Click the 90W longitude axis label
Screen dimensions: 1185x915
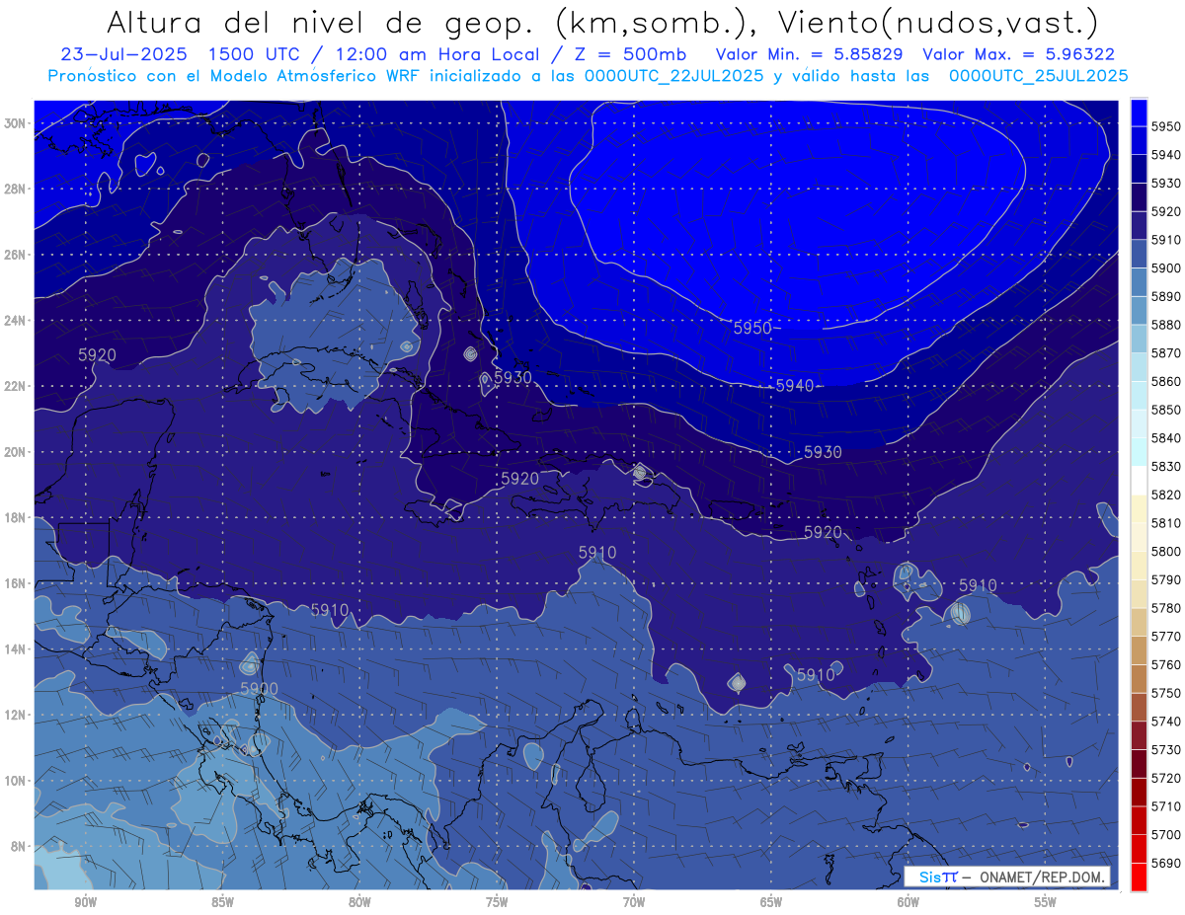[86, 902]
